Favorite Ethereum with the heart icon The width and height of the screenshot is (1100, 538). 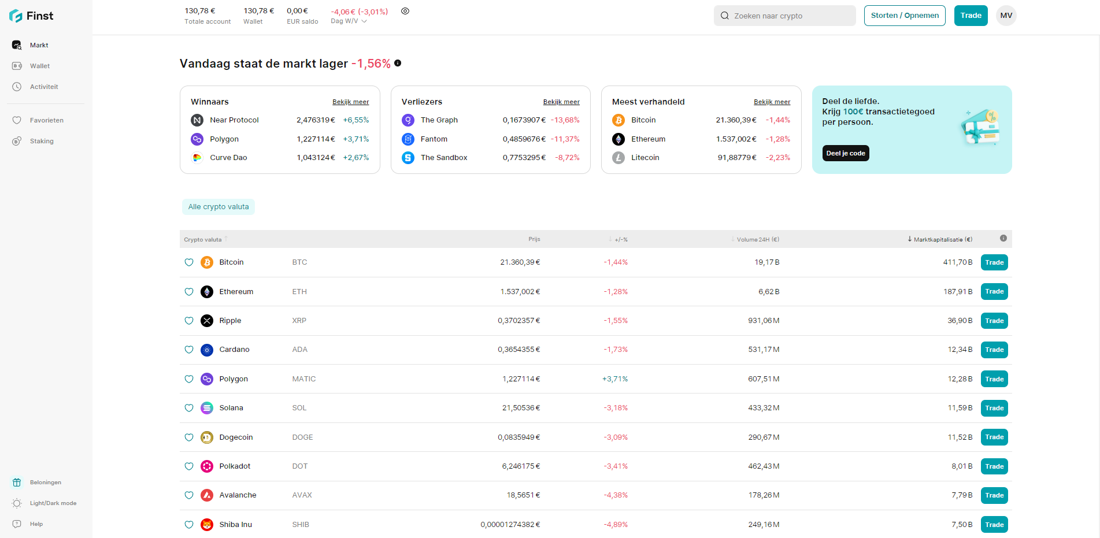pos(189,292)
